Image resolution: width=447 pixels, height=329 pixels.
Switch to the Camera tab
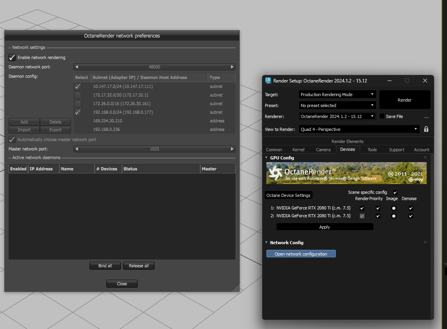tap(323, 150)
